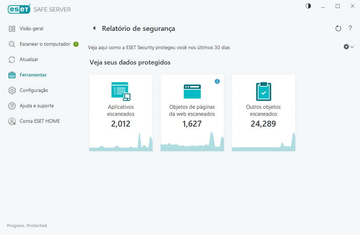Click the Objetos de páginas da web chart
Image resolution: width=360 pixels, height=235 pixels.
click(192, 142)
